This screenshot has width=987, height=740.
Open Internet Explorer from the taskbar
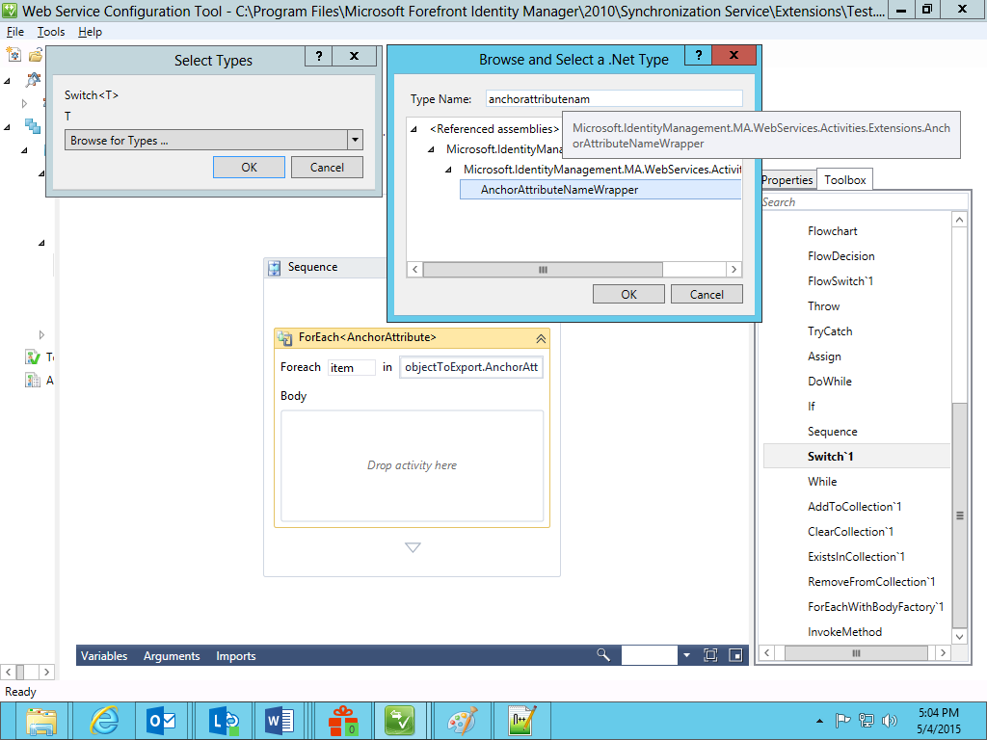(x=104, y=721)
